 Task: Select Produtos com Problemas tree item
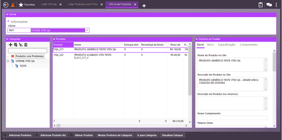click(x=30, y=56)
